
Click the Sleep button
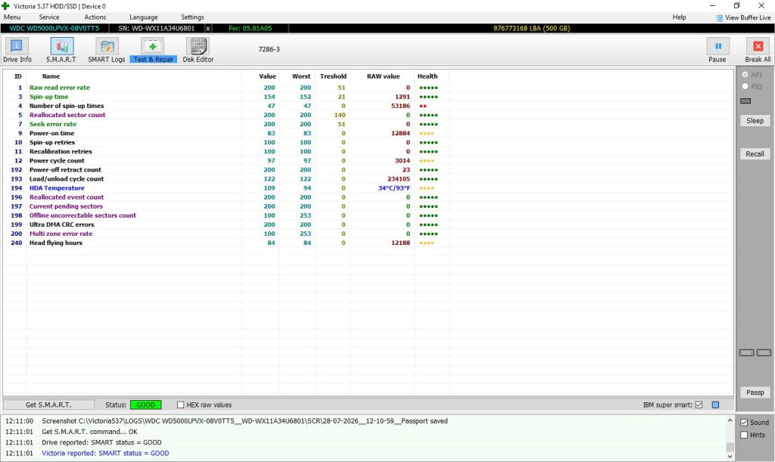click(755, 120)
